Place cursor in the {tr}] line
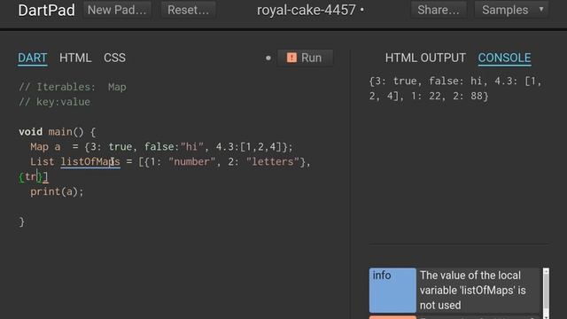Viewport: 567px width, 319px height. (34, 177)
